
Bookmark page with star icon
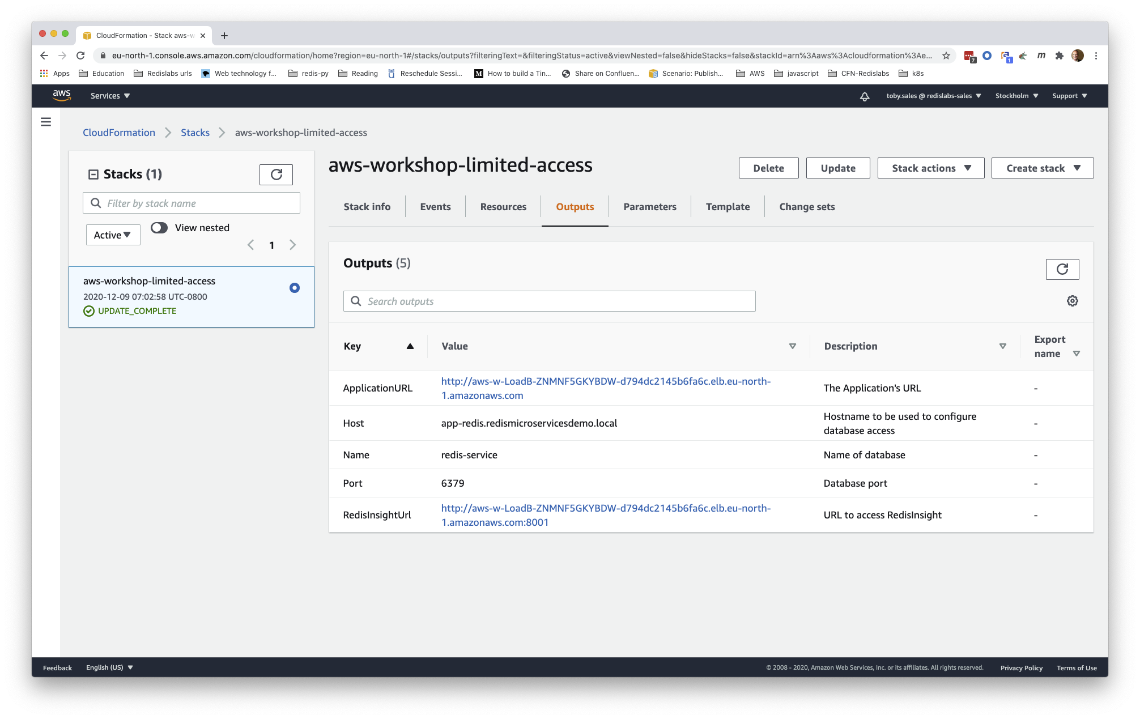[946, 56]
